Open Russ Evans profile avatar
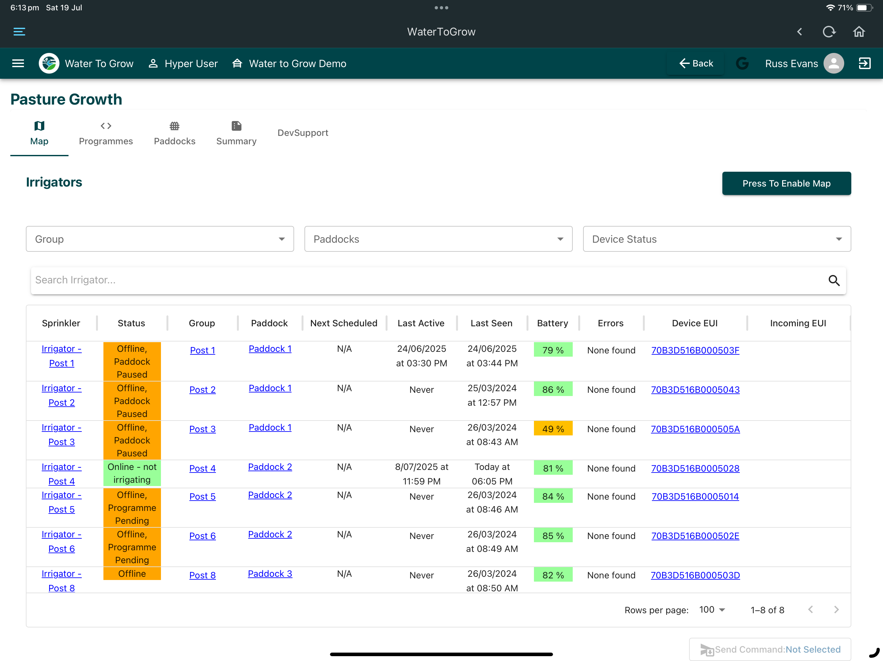The image size is (883, 661). click(834, 63)
